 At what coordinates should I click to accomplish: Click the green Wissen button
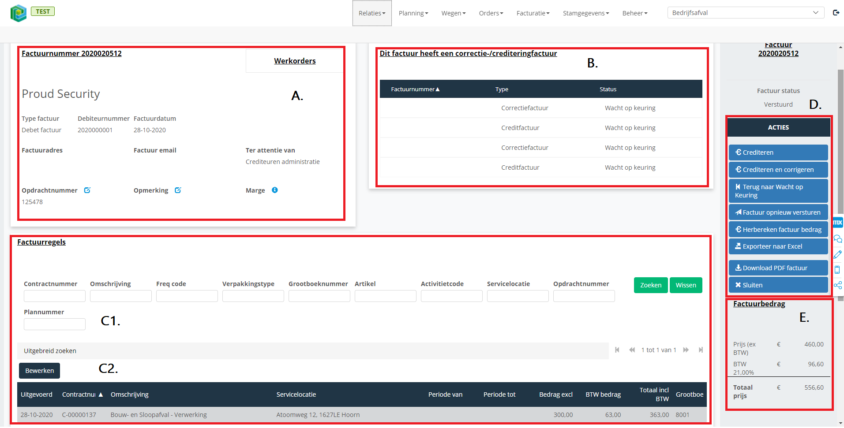click(x=686, y=285)
